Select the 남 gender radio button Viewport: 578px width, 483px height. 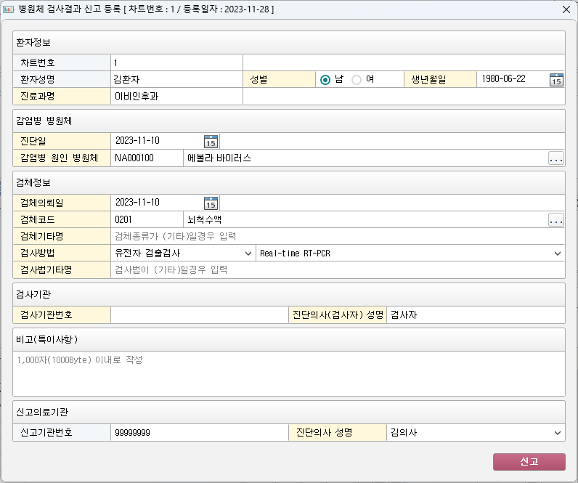(x=325, y=80)
